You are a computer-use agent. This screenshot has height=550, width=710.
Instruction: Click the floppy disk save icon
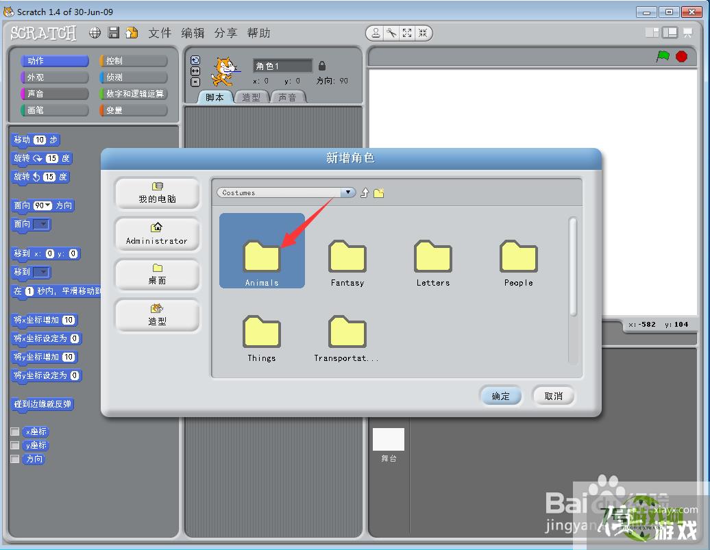[114, 33]
